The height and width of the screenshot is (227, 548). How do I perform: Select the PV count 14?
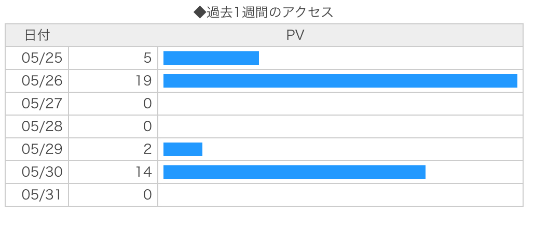click(x=144, y=172)
